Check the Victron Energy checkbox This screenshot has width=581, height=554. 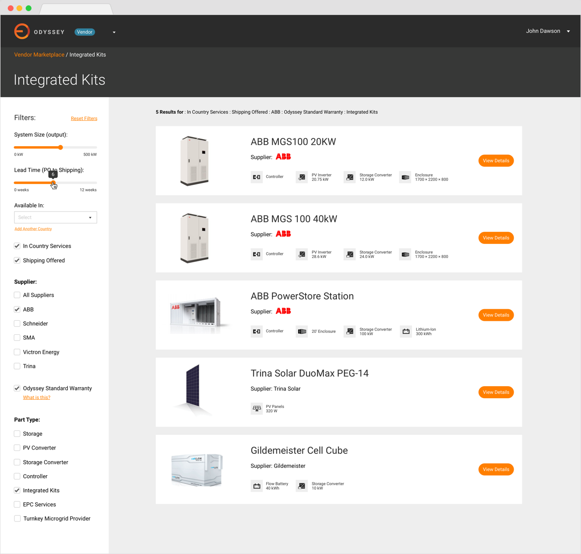17,352
